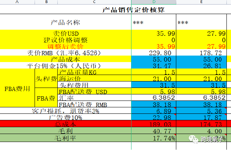Select column D header
Image resolution: width=231 pixels, height=150 pixels.
(x=153, y=2)
